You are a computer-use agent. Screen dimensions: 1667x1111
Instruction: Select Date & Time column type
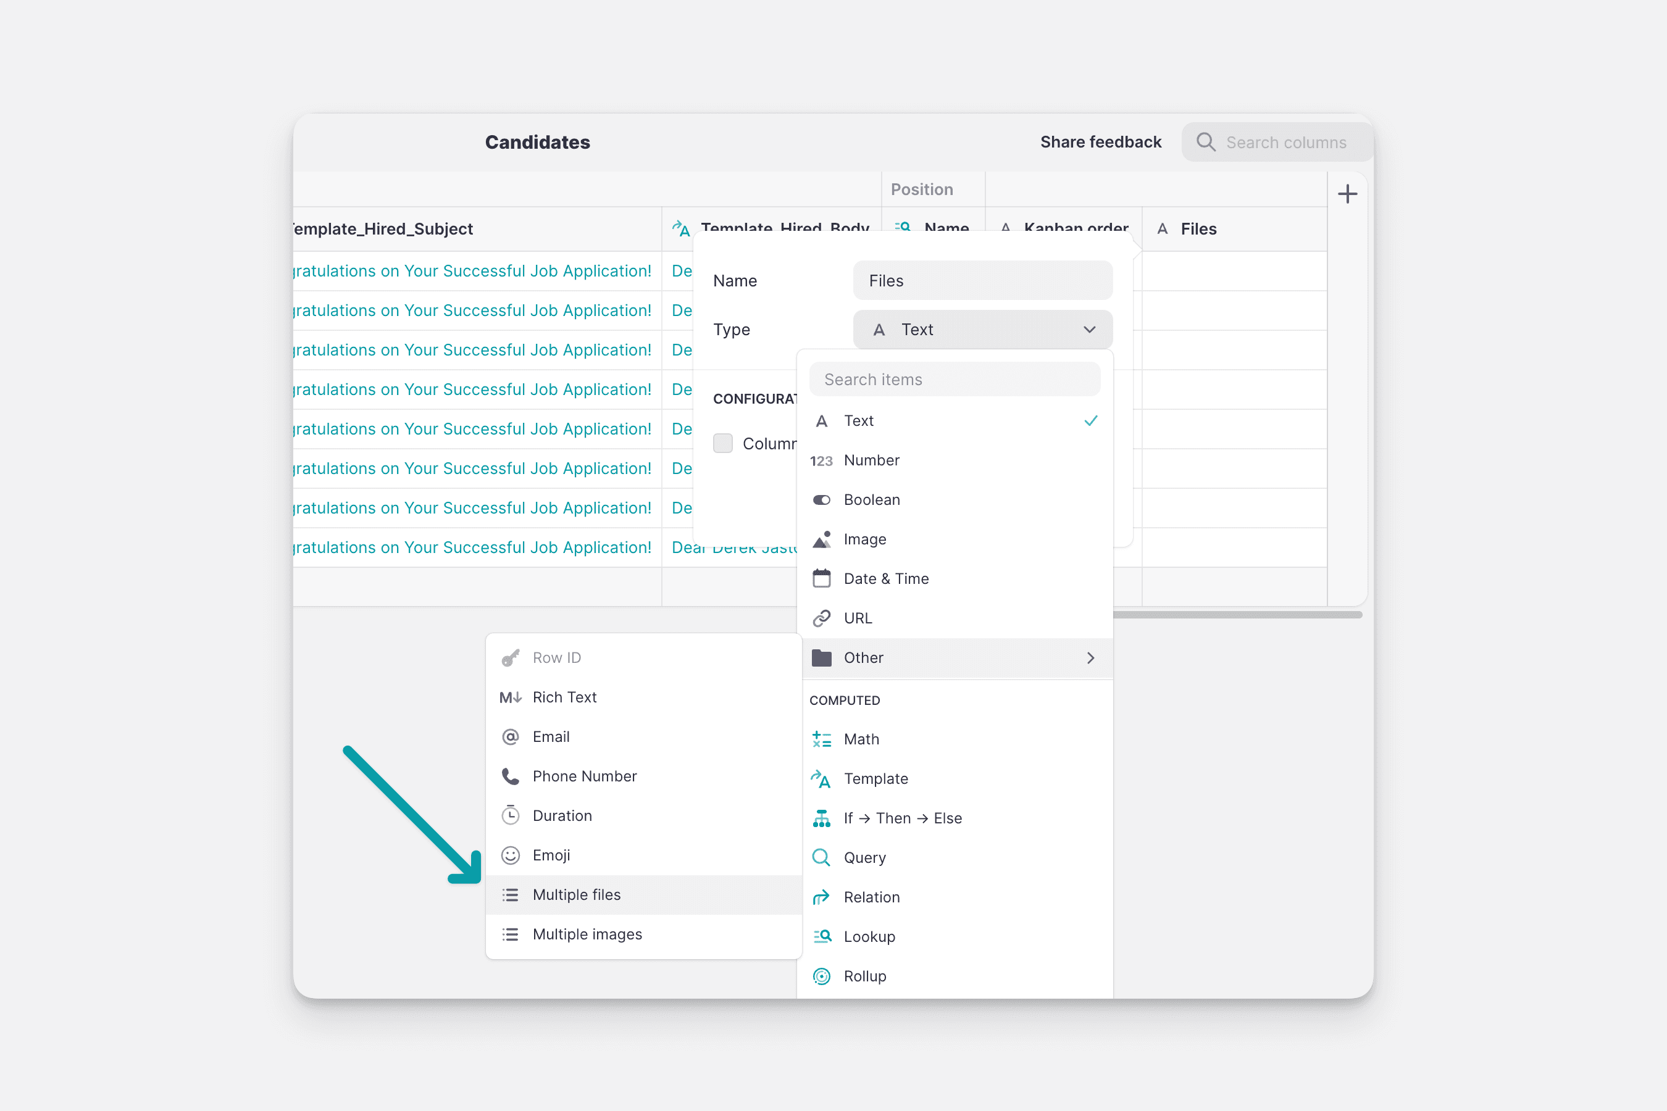[x=954, y=579]
